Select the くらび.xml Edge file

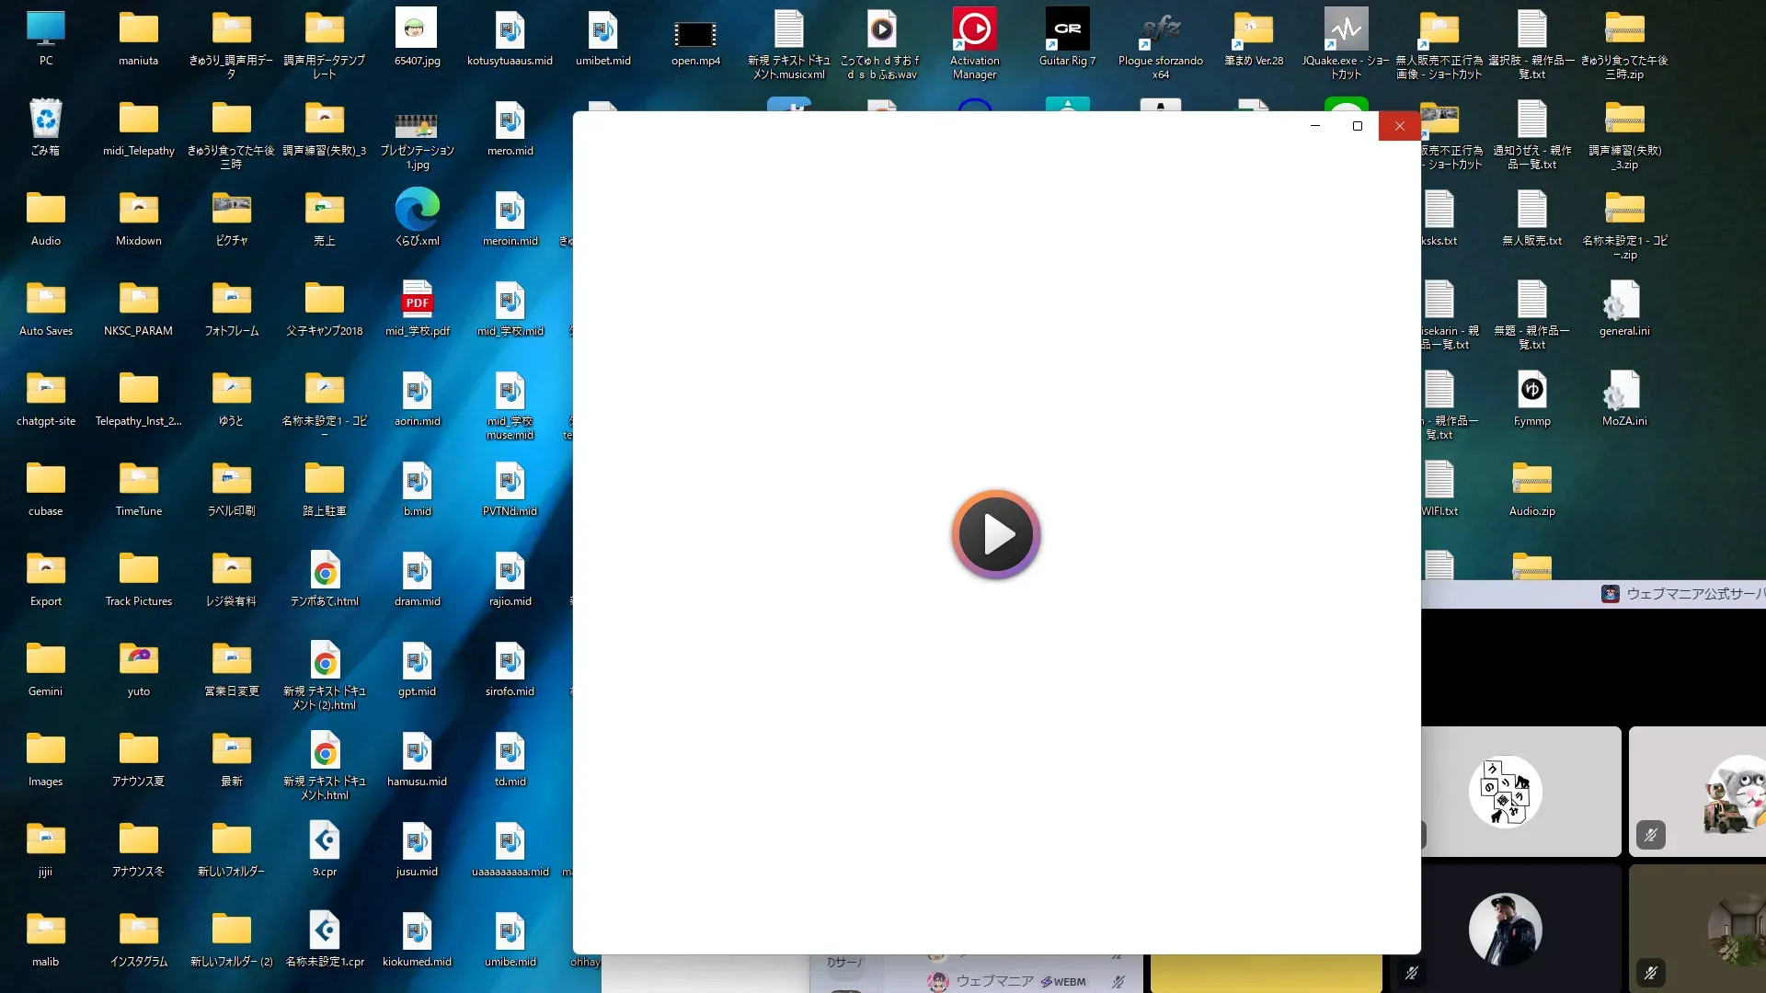417,211
